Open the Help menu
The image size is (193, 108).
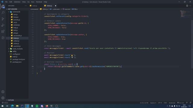point(46,2)
